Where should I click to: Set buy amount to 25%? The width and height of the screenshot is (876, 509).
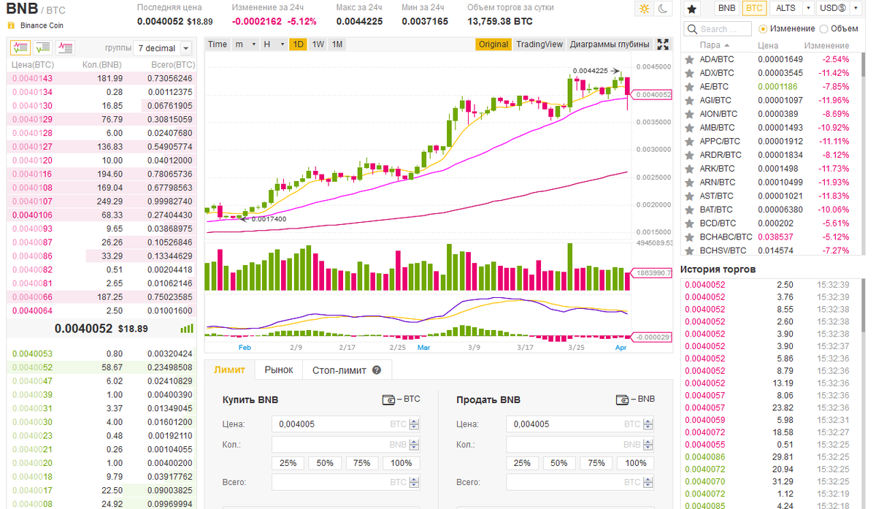(288, 463)
